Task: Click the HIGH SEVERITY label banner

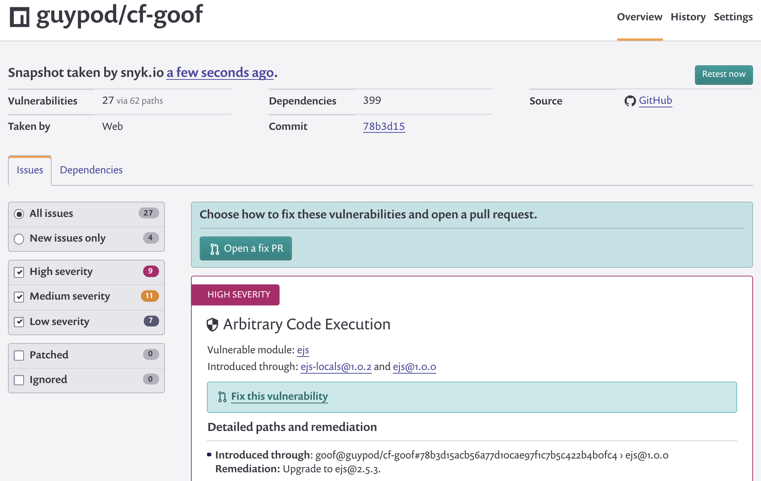Action: coord(239,295)
